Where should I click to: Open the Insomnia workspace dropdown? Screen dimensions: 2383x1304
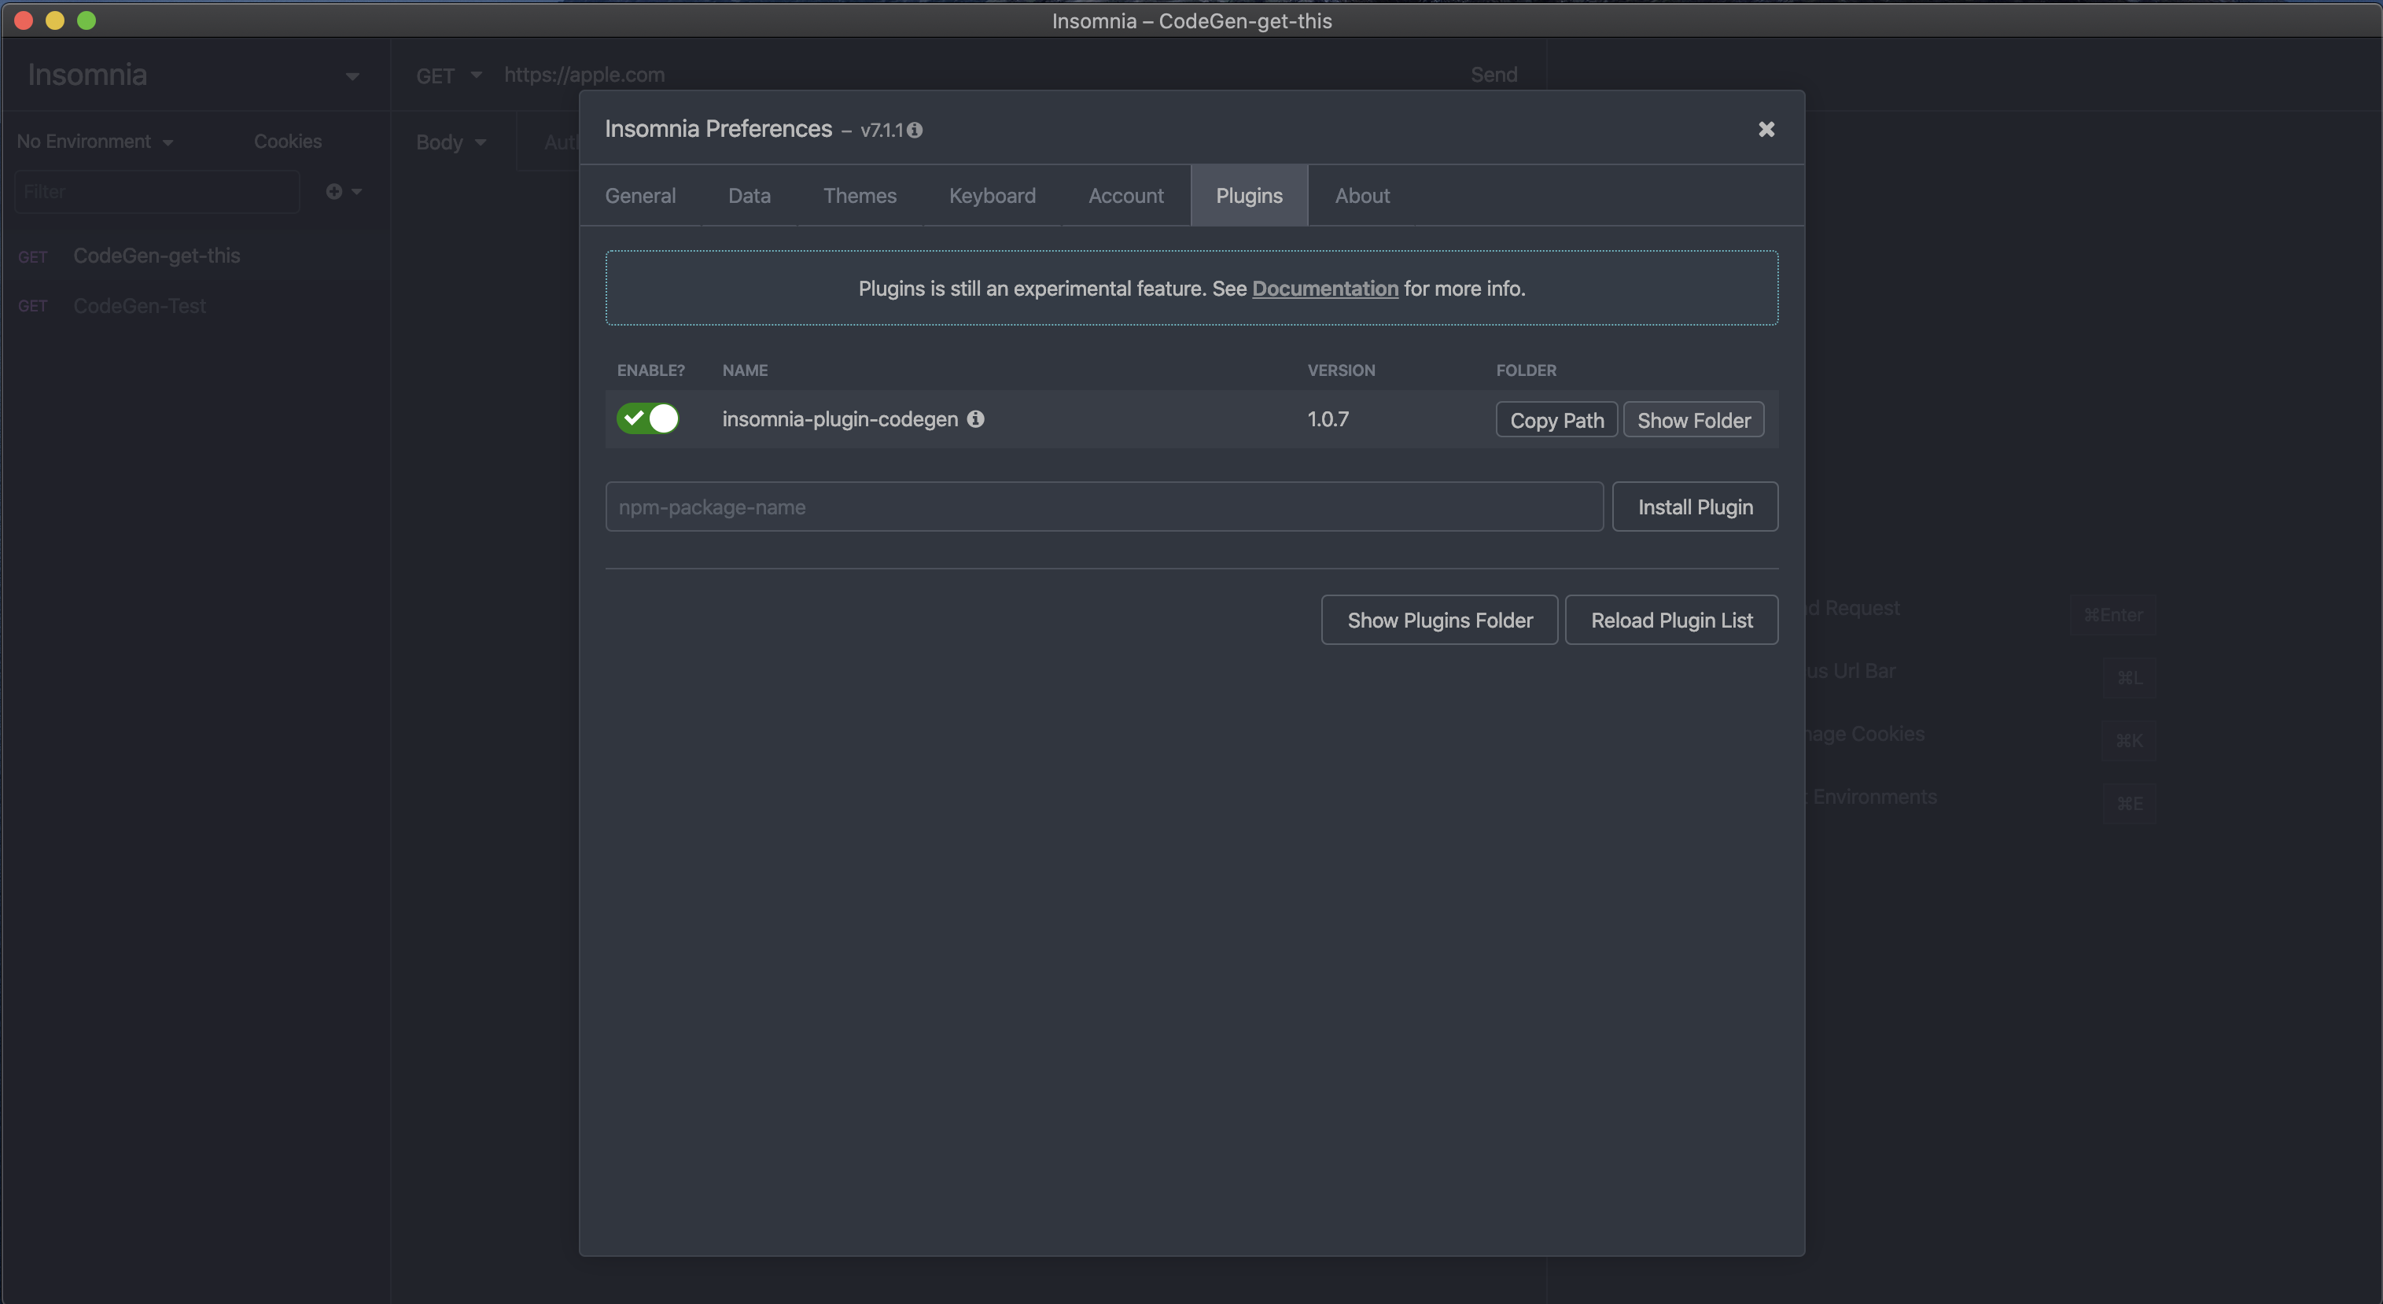pyautogui.click(x=352, y=76)
